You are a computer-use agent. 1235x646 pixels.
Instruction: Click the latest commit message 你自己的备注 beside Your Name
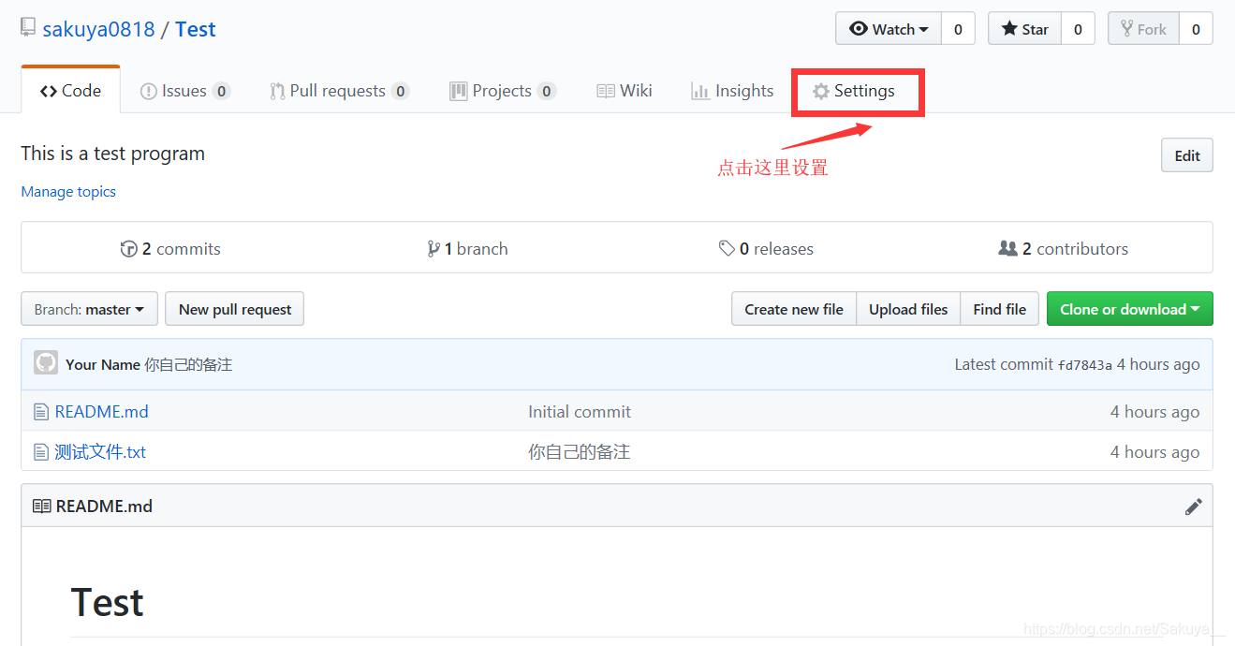tap(188, 364)
